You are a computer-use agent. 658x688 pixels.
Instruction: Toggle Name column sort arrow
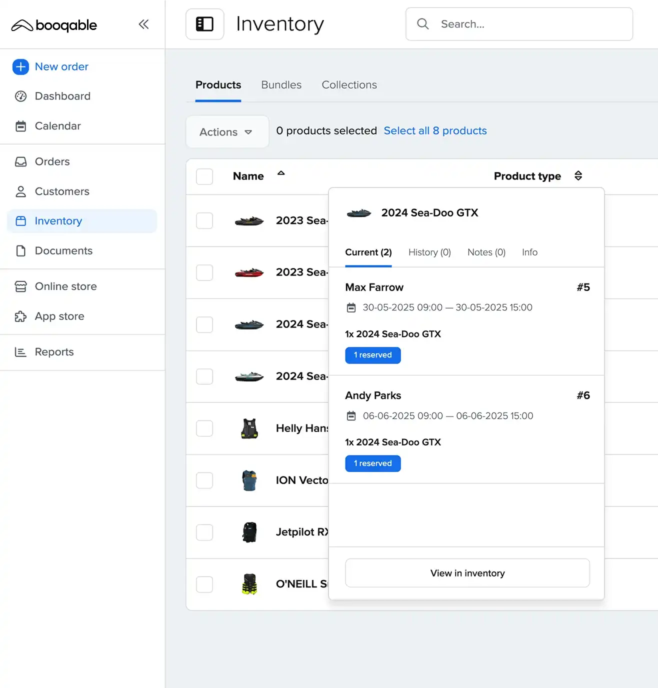pos(281,173)
